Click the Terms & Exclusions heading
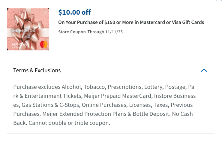The width and height of the screenshot is (222, 141). click(x=37, y=70)
